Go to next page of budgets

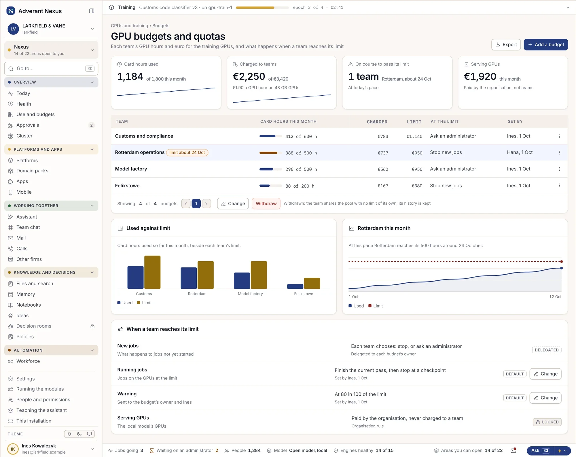click(x=206, y=203)
